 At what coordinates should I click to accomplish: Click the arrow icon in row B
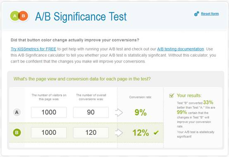(x=119, y=133)
